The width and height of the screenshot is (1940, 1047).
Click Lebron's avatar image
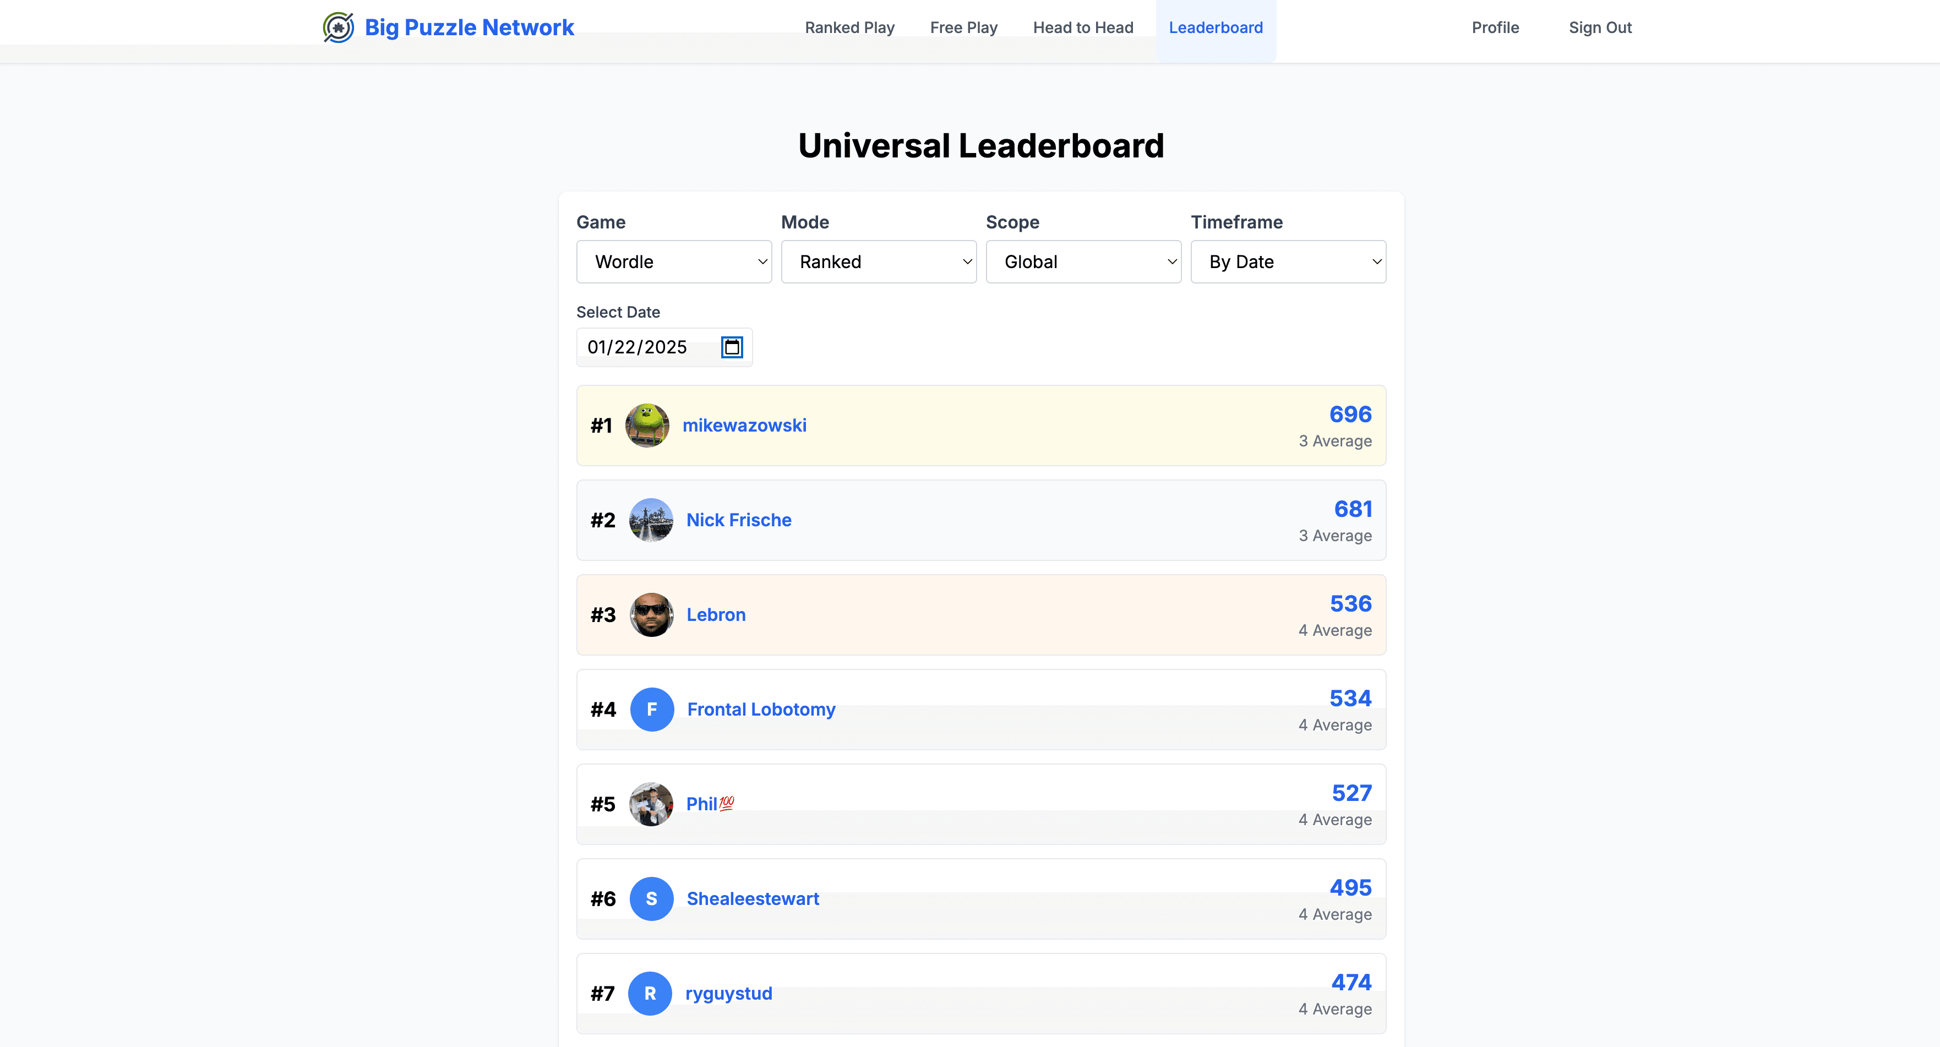coord(651,615)
